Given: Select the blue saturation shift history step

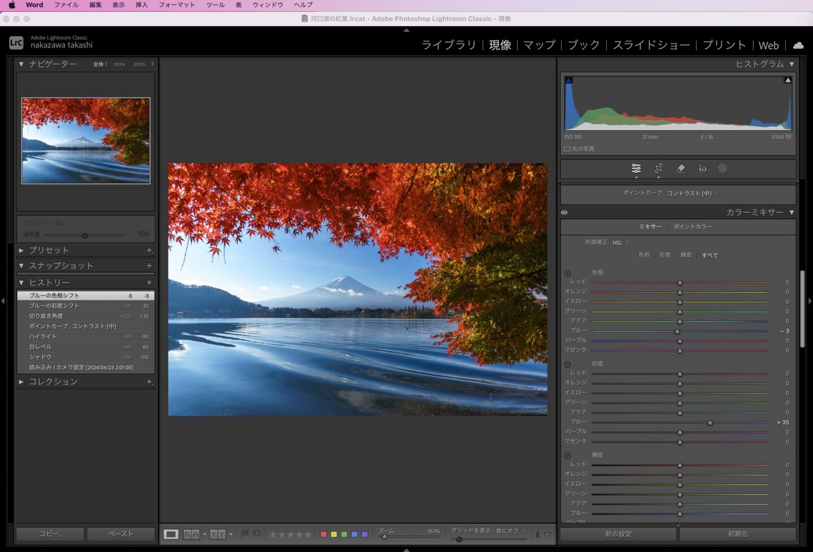Looking at the screenshot, I should (54, 306).
